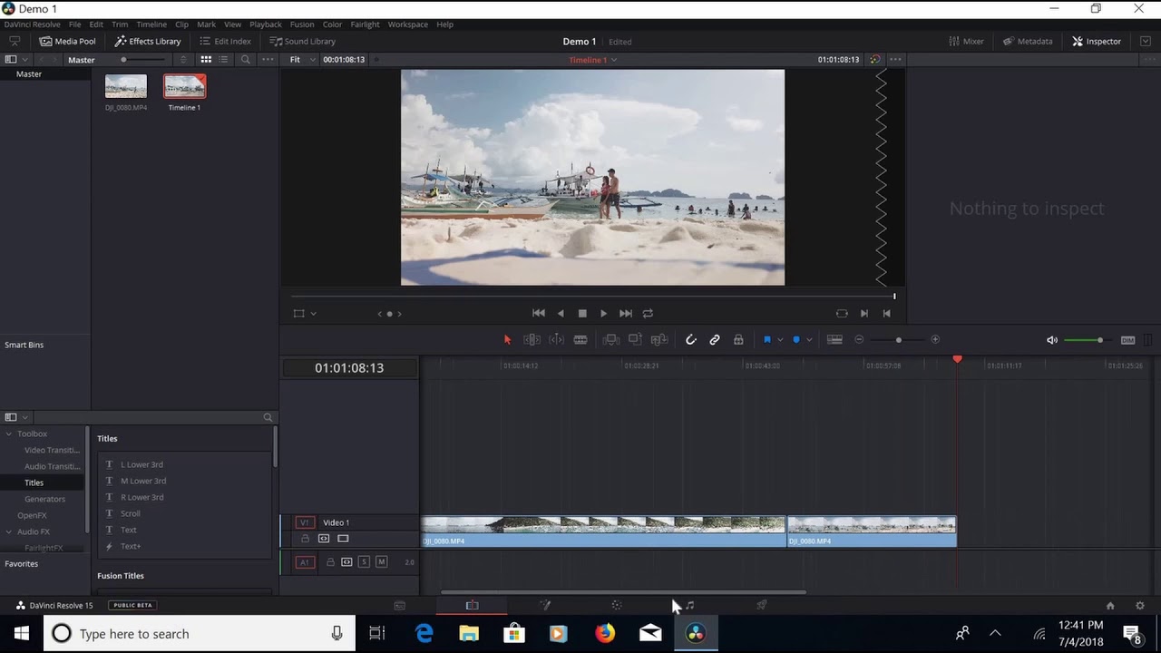Open flag color dropdown arrow
This screenshot has width=1161, height=653.
pos(780,340)
